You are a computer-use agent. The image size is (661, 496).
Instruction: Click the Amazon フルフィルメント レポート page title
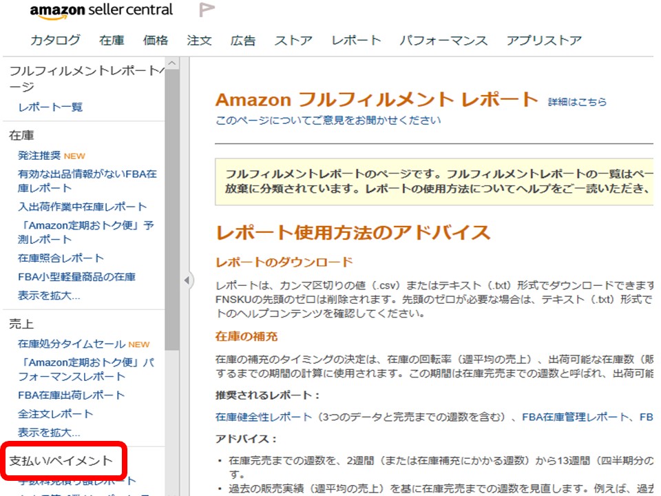click(x=377, y=99)
